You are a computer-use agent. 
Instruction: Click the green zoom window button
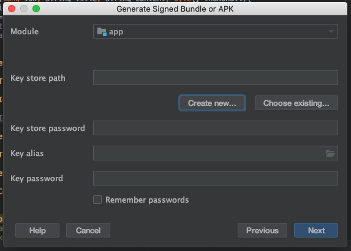coord(36,9)
